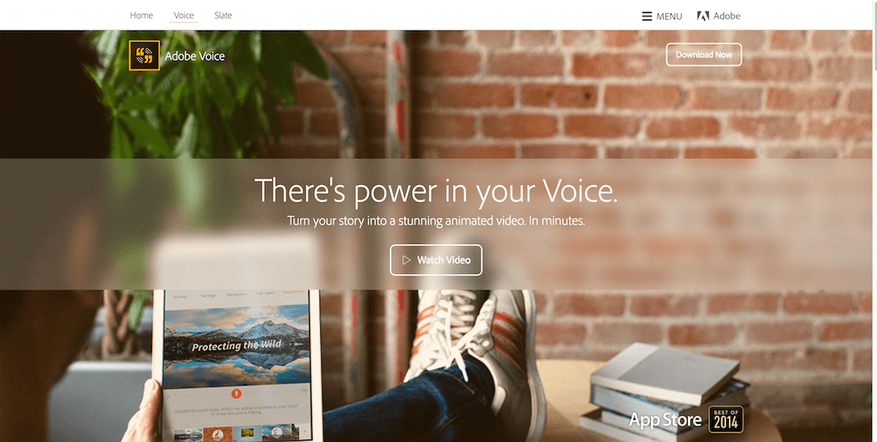Switch to the Slate tab

(x=224, y=15)
